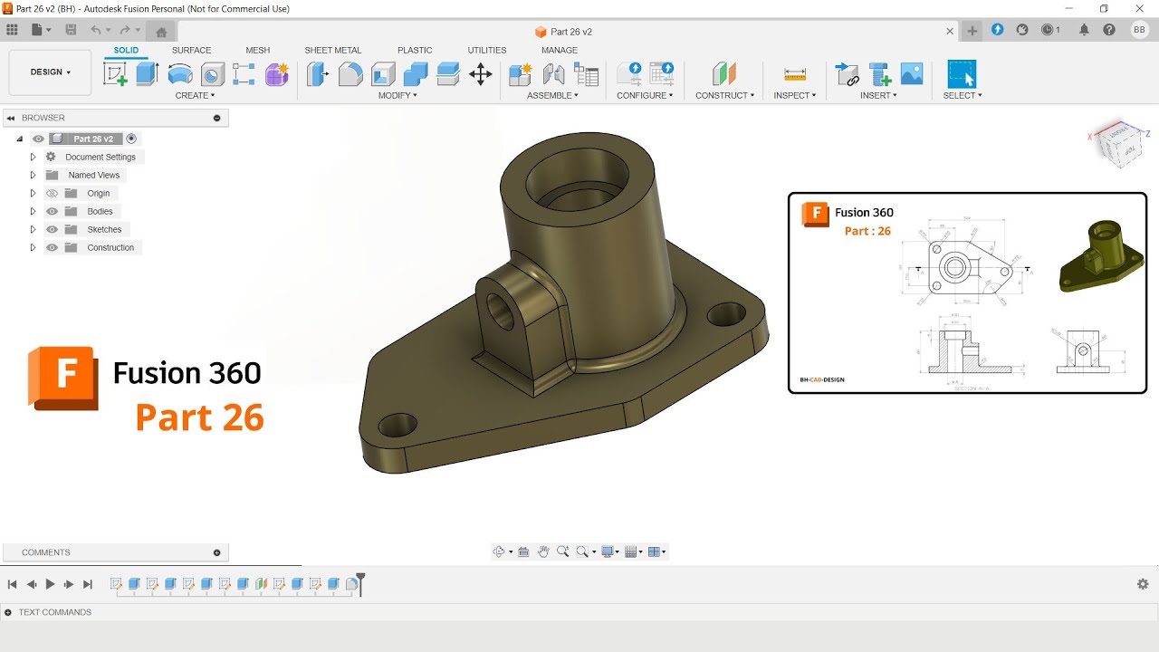1159x652 pixels.
Task: Expand the Comments panel
Action: 216,552
